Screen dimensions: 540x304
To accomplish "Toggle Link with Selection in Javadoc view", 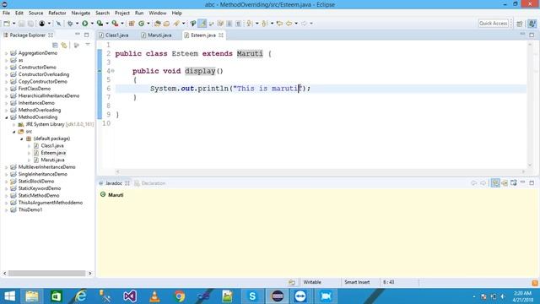I will (495, 183).
